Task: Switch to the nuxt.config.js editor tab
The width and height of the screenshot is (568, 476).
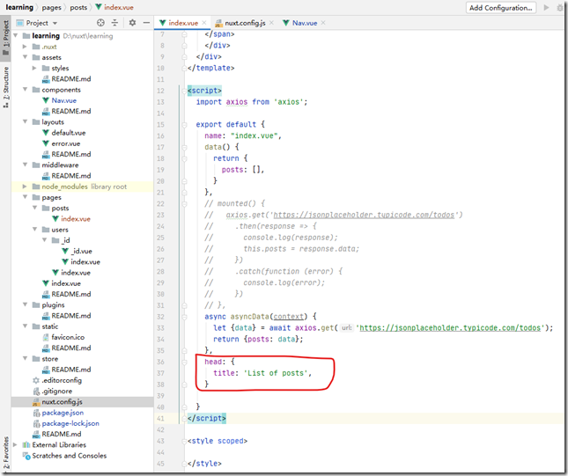Action: [x=245, y=23]
